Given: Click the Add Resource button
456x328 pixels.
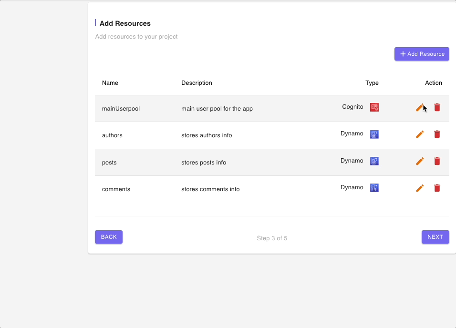Looking at the screenshot, I should 422,54.
